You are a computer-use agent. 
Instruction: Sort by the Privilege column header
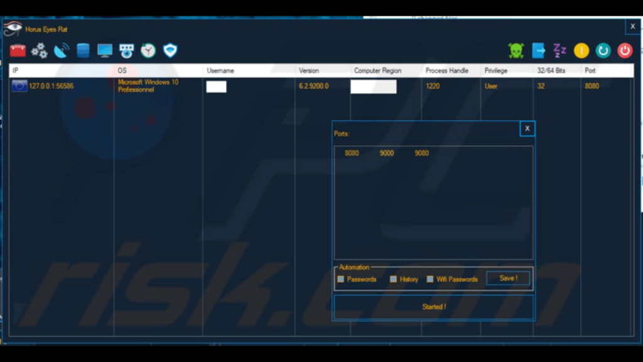pyautogui.click(x=507, y=70)
